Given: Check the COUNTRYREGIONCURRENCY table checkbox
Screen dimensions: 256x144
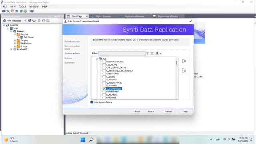Looking at the screenshot, I should tap(104, 70).
